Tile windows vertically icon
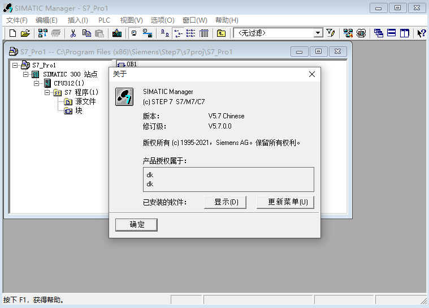The height and width of the screenshot is (308, 429). (404, 33)
